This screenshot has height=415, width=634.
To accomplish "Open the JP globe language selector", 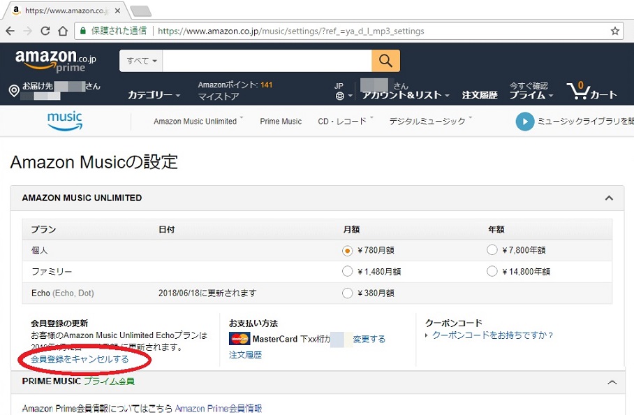I will tap(342, 92).
